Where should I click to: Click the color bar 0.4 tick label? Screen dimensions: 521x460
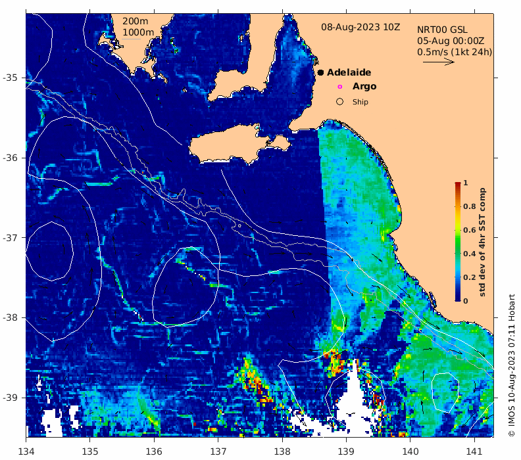click(470, 254)
